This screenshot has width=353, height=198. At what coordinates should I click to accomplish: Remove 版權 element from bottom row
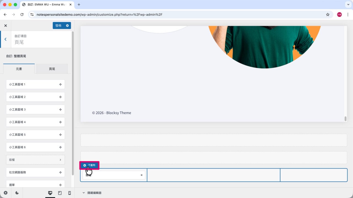click(x=141, y=175)
